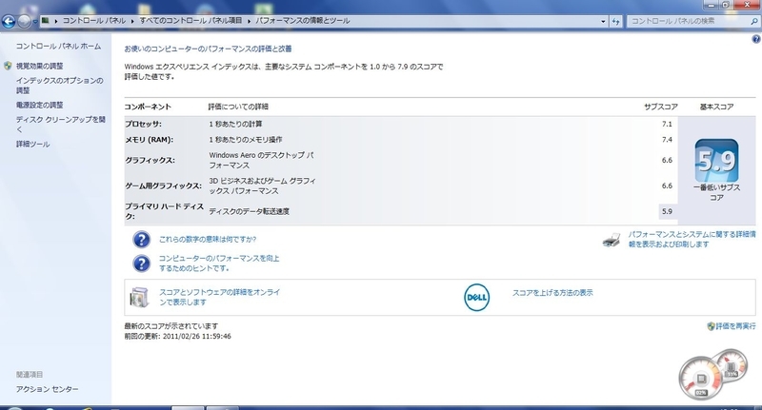Image resolution: width=762 pixels, height=410 pixels.
Task: Click the グラフィックス: row label
Action: (x=150, y=160)
